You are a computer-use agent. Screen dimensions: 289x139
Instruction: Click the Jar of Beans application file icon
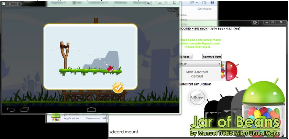click(54, 118)
